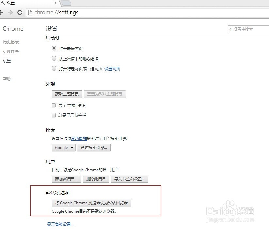Click the 导入书签和设置... button
The height and width of the screenshot is (229, 269).
[x=129, y=179]
